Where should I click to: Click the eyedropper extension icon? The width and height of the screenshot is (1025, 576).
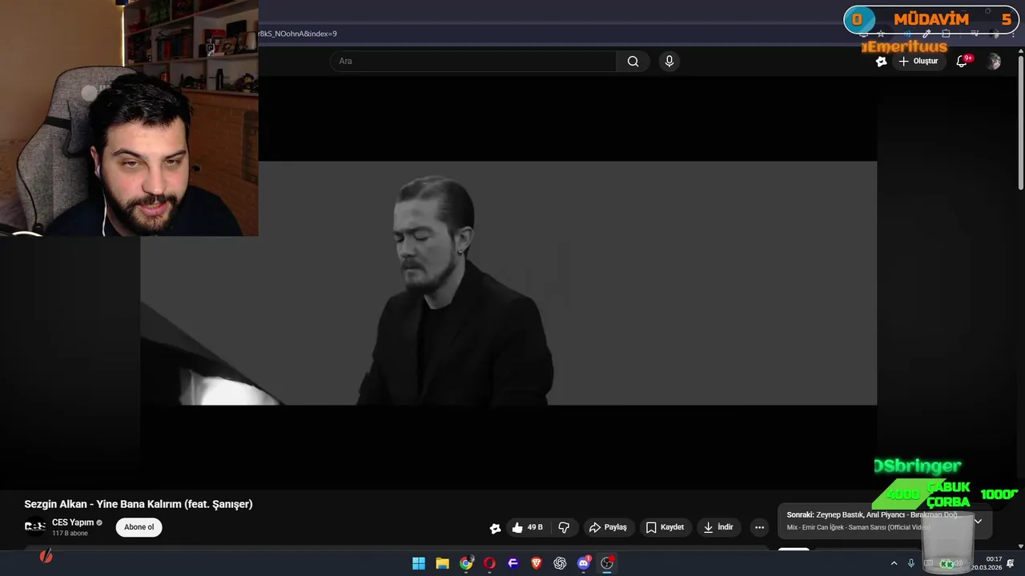[x=927, y=34]
